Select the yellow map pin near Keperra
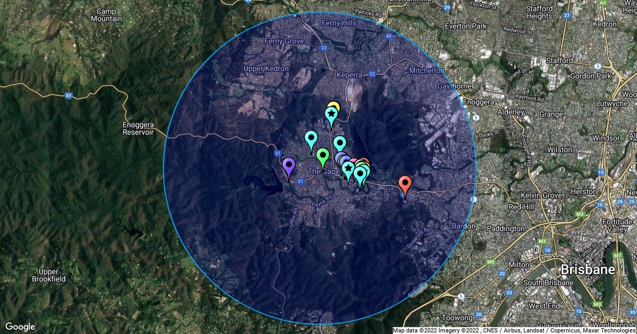637x334 pixels. click(x=334, y=104)
